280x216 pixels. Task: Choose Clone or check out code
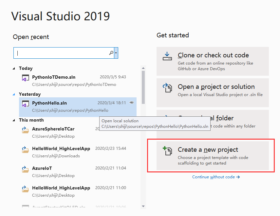(213, 61)
